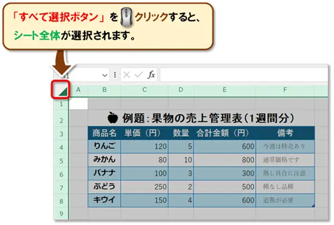
Task: Click the white active cell A1
Action: pyautogui.click(x=78, y=104)
